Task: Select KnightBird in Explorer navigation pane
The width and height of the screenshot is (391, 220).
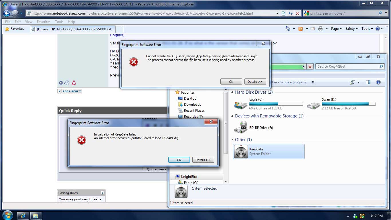Action: click(186, 177)
